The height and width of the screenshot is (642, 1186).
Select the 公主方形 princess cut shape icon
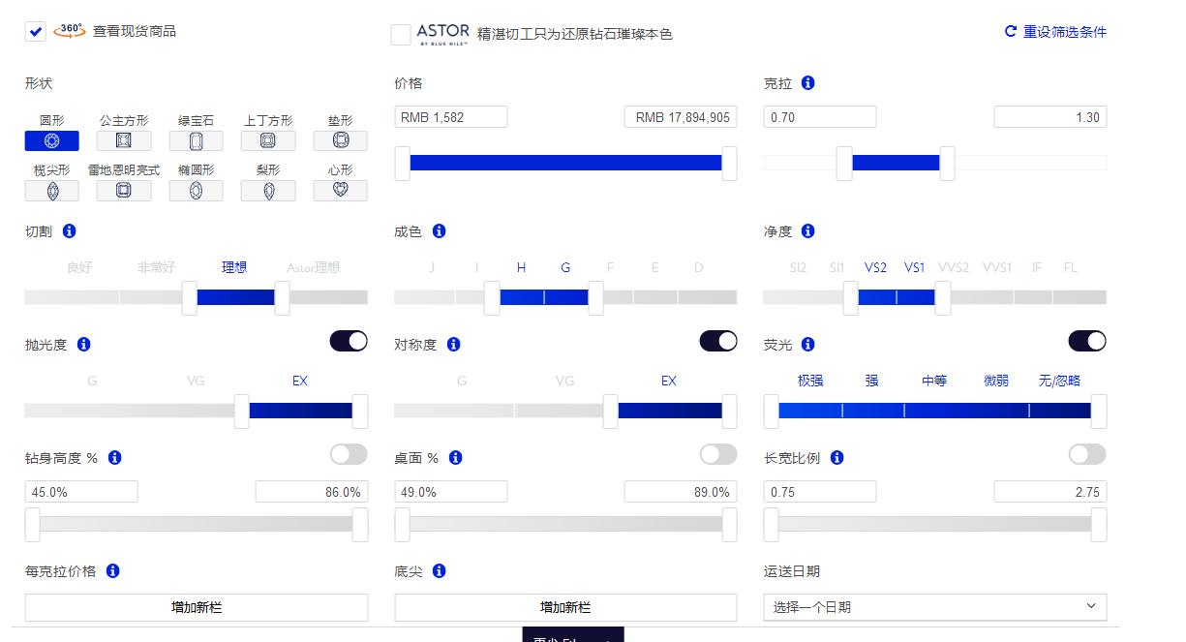coord(124,140)
